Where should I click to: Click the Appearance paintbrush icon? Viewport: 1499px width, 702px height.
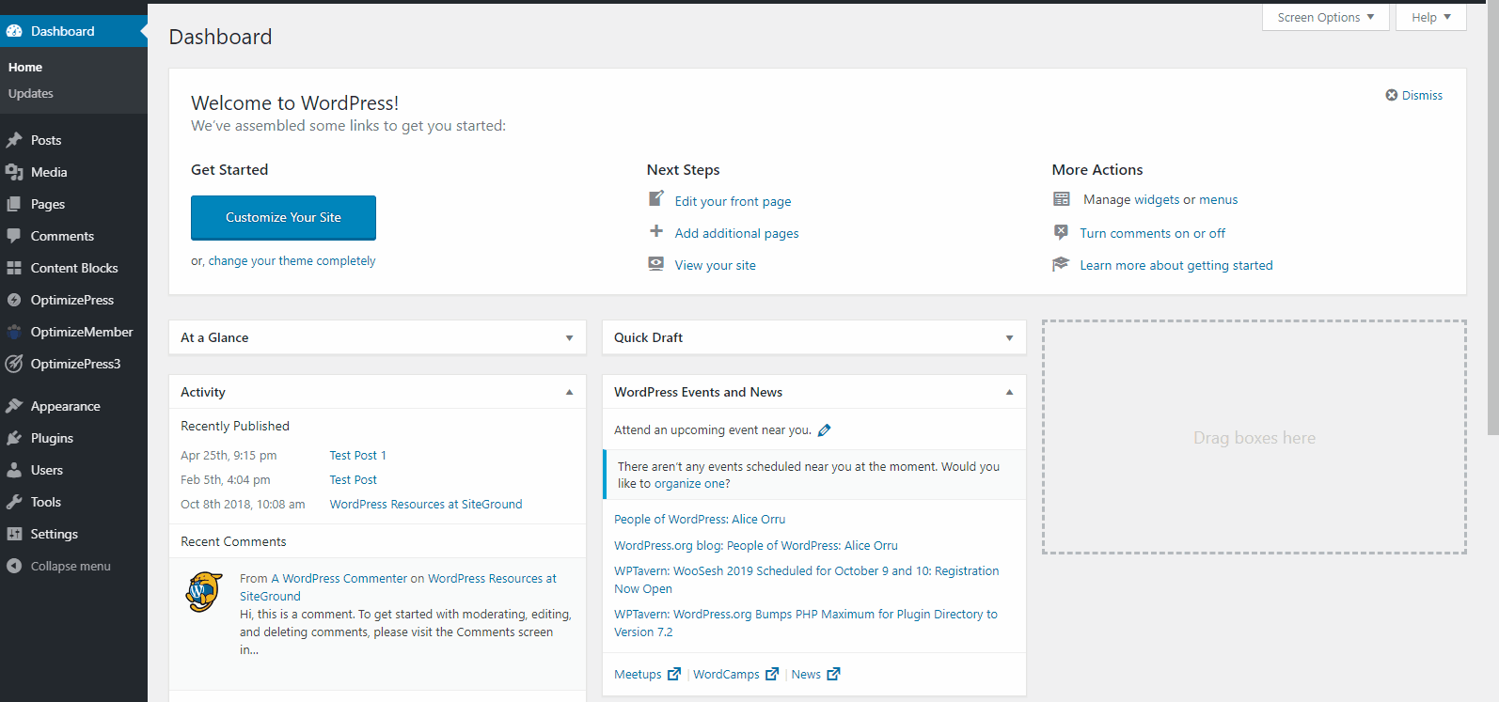click(14, 406)
